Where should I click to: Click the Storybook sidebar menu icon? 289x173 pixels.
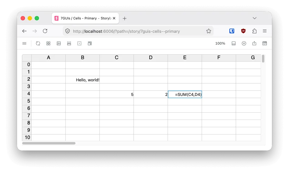[24, 43]
